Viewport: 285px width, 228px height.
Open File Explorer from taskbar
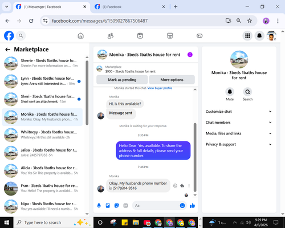pos(136,222)
